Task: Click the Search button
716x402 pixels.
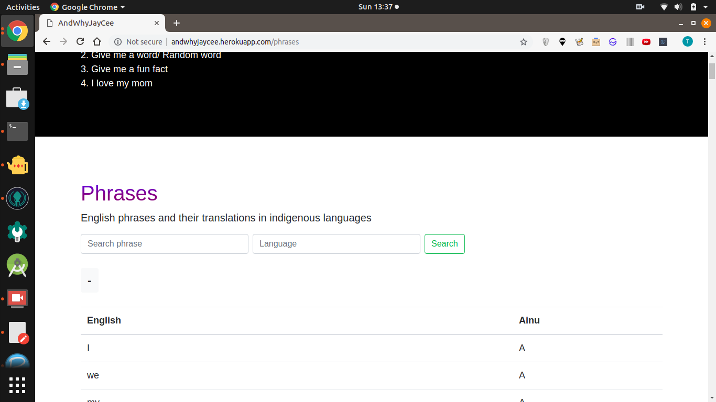Action: (444, 244)
